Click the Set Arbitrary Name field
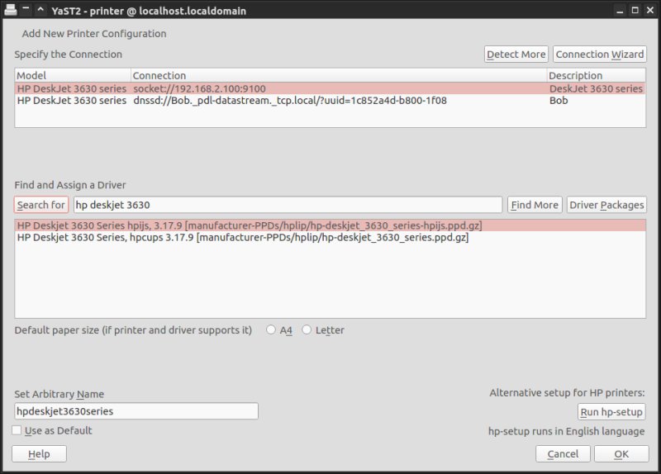This screenshot has width=661, height=474. click(x=136, y=410)
